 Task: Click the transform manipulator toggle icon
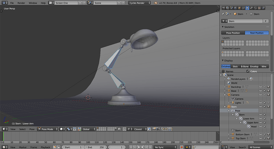pyautogui.click(x=79, y=129)
